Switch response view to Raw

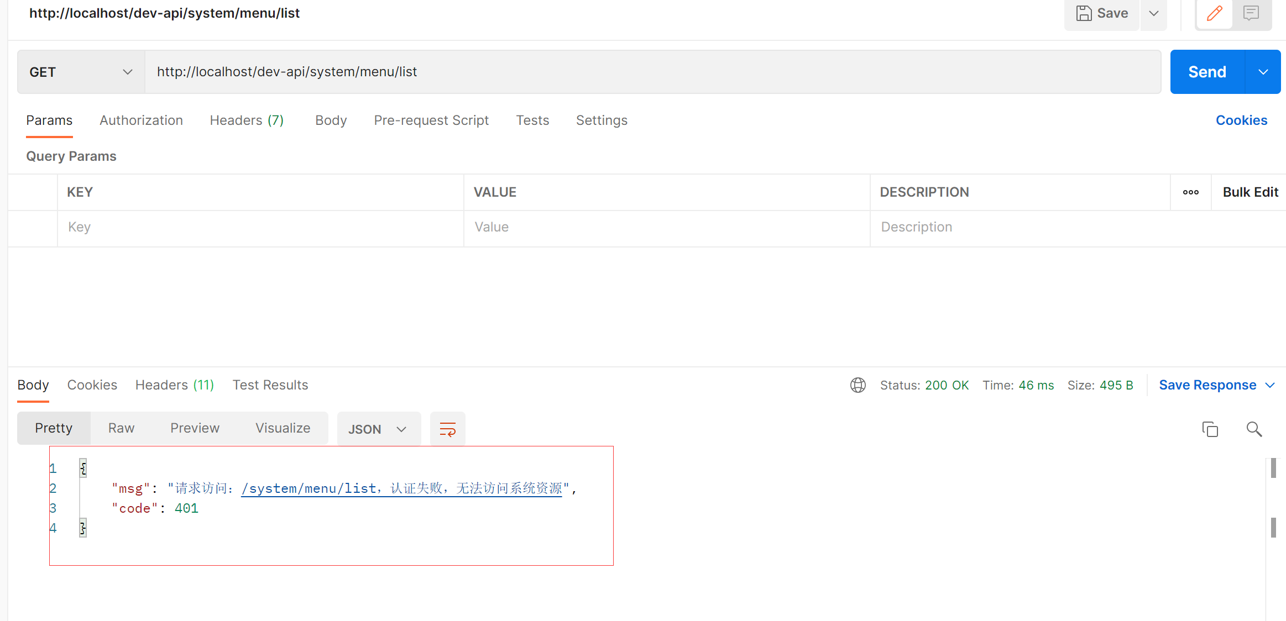coord(121,428)
